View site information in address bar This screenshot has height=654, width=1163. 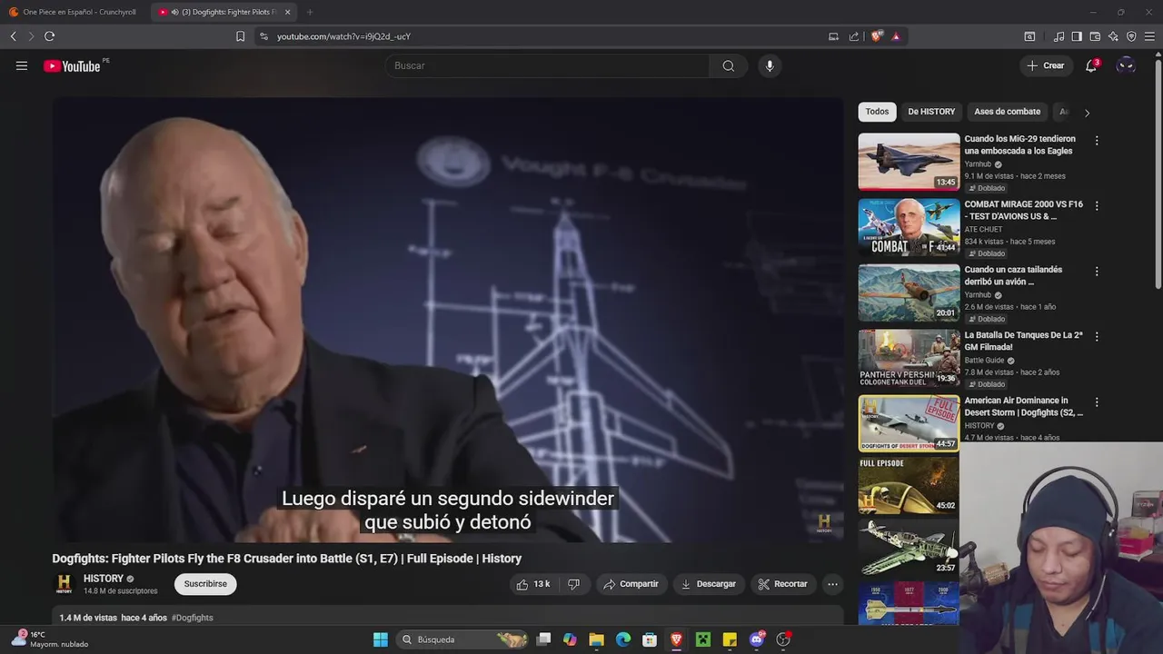point(263,36)
